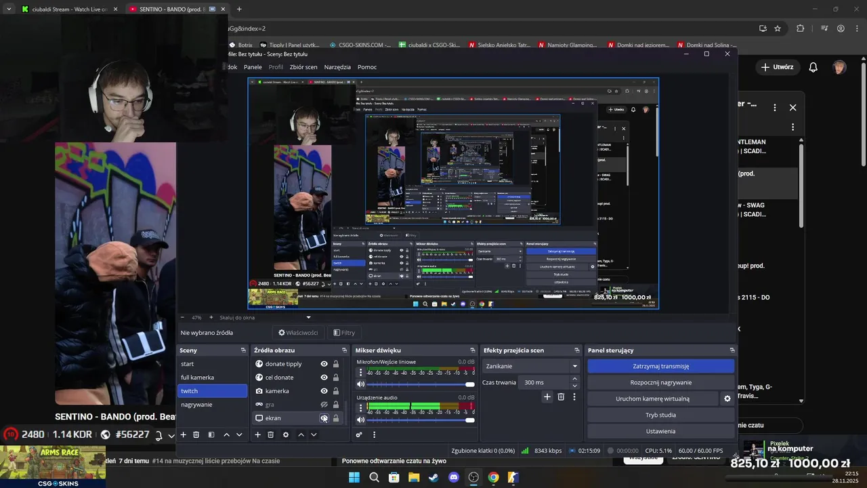
Task: Switch to SENTINO - BANDO browser tab
Action: point(176,9)
